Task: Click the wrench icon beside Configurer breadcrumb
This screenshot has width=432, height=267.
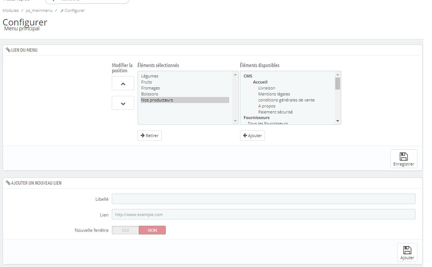Action: (x=62, y=11)
